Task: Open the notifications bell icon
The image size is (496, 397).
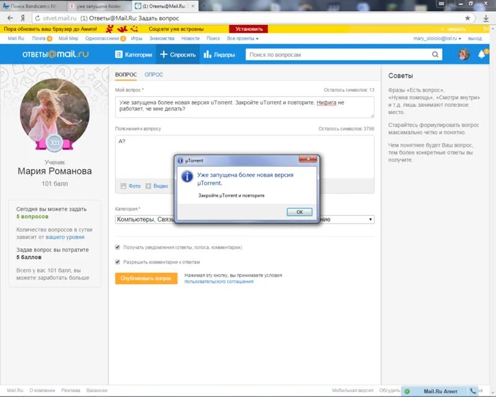Action: [x=482, y=54]
